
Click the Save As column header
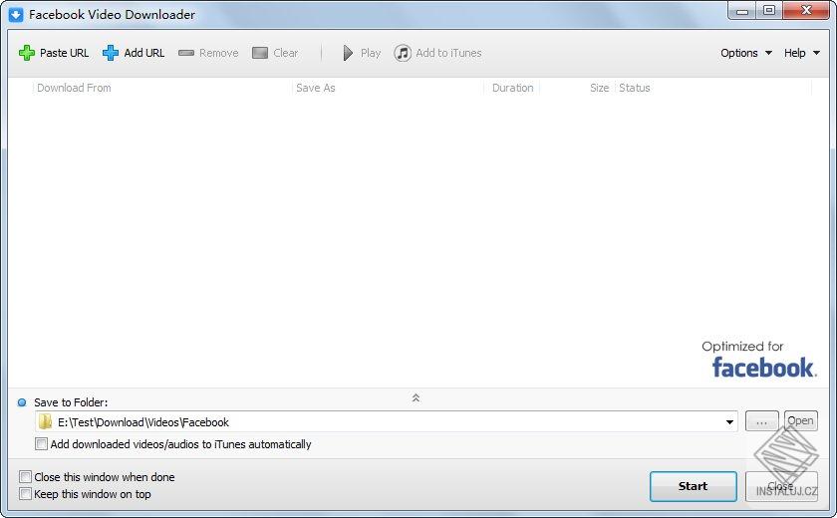[x=316, y=88]
